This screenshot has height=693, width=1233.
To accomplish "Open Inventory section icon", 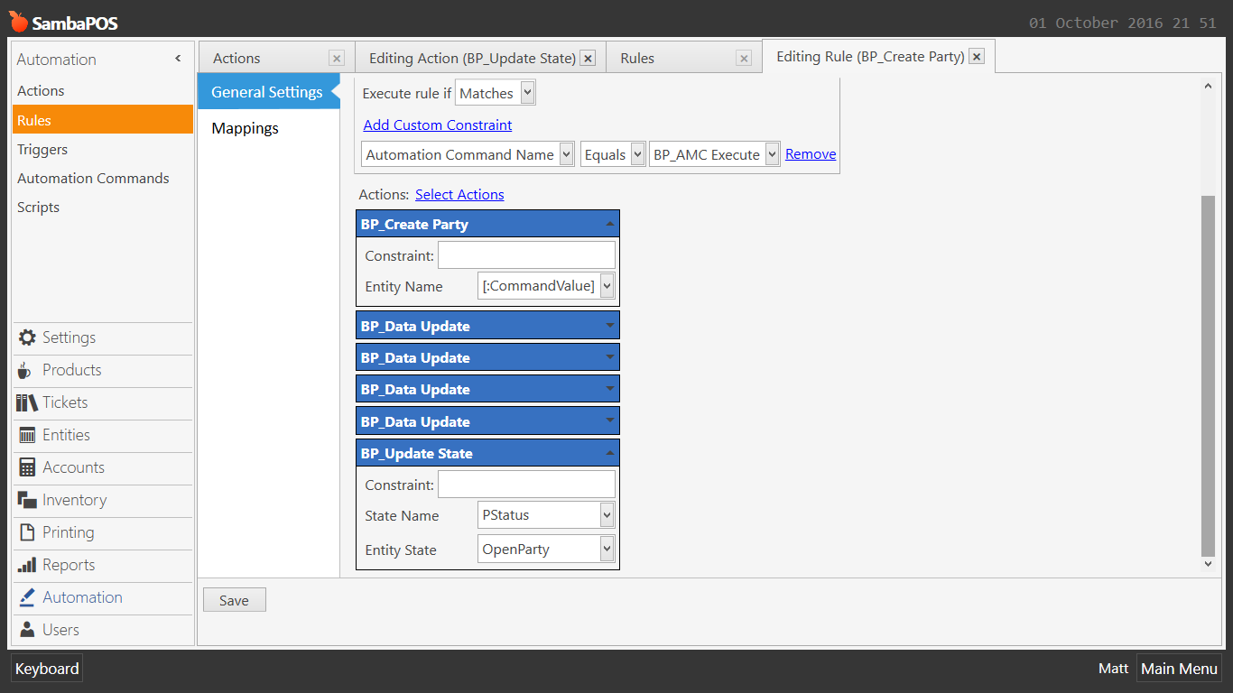I will [x=27, y=500].
